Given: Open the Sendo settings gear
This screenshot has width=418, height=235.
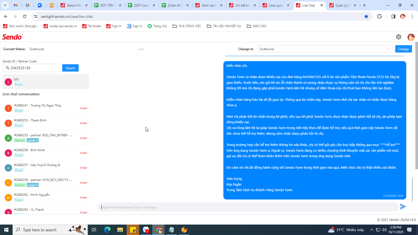Looking at the screenshot, I should (398, 37).
